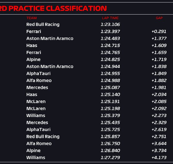
Task: Click the TEAM column header
Action: (32, 18)
